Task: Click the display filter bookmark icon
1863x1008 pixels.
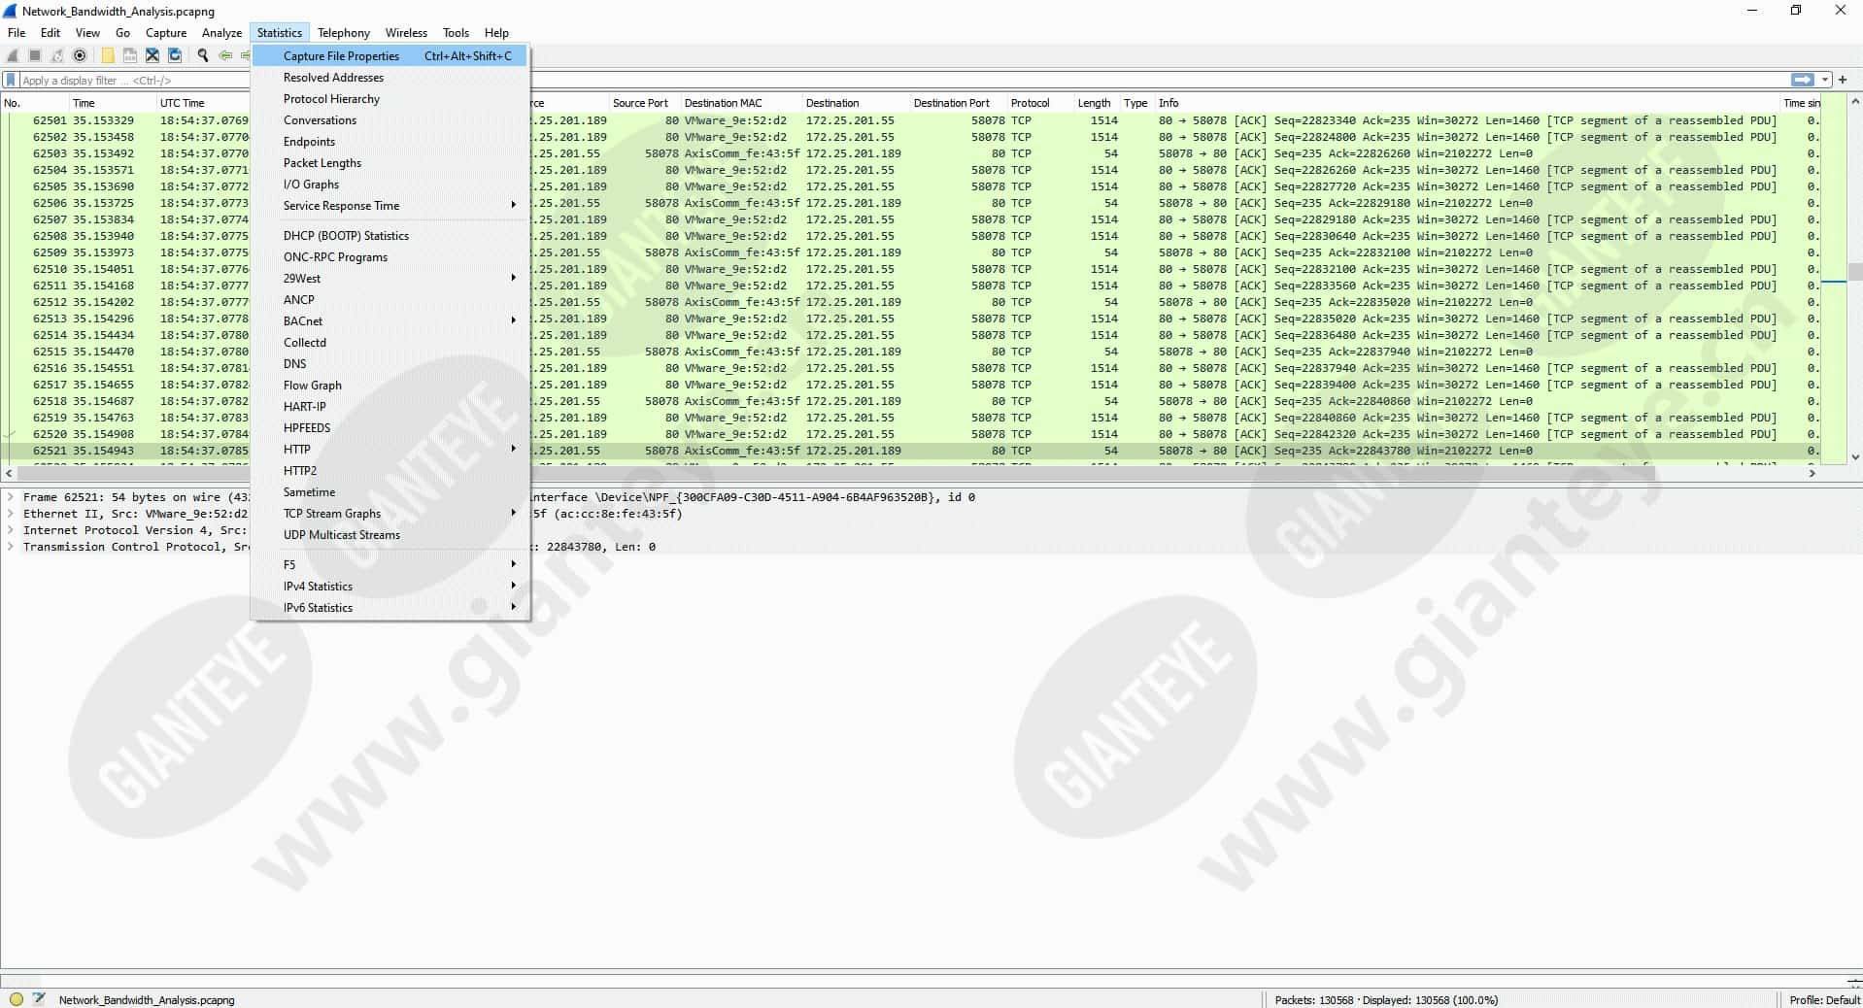Action: coord(12,80)
